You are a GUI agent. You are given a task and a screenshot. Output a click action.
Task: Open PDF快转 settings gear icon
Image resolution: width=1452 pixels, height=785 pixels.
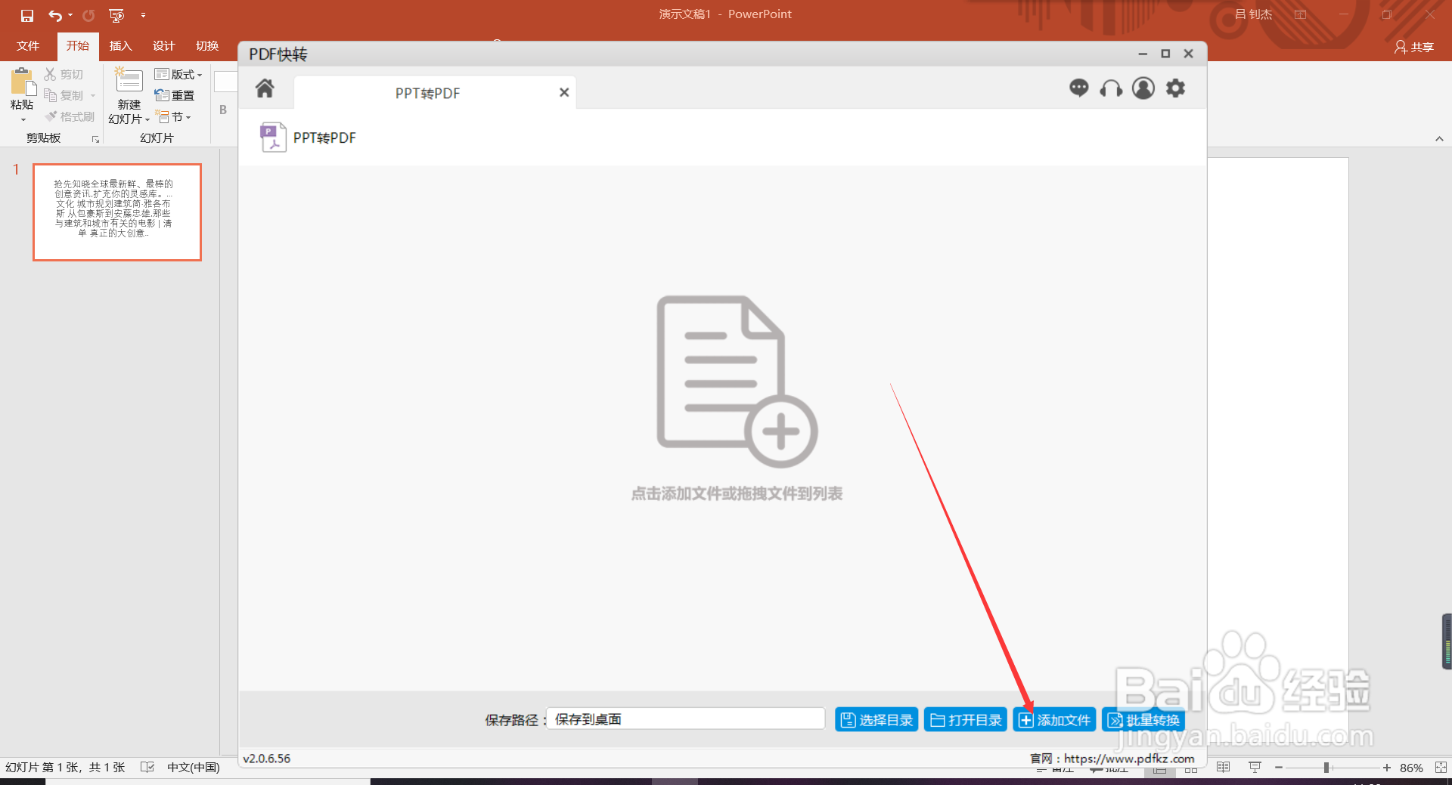tap(1175, 88)
